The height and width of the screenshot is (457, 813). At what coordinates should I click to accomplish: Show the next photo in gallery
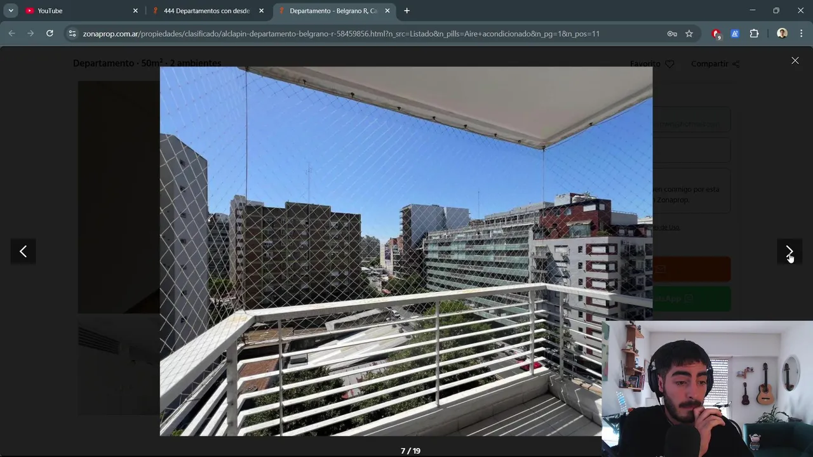(789, 251)
